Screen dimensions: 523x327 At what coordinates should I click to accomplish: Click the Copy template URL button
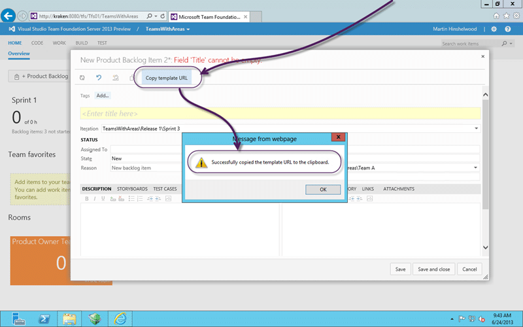tap(167, 78)
